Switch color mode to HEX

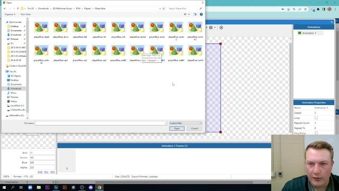(52, 172)
